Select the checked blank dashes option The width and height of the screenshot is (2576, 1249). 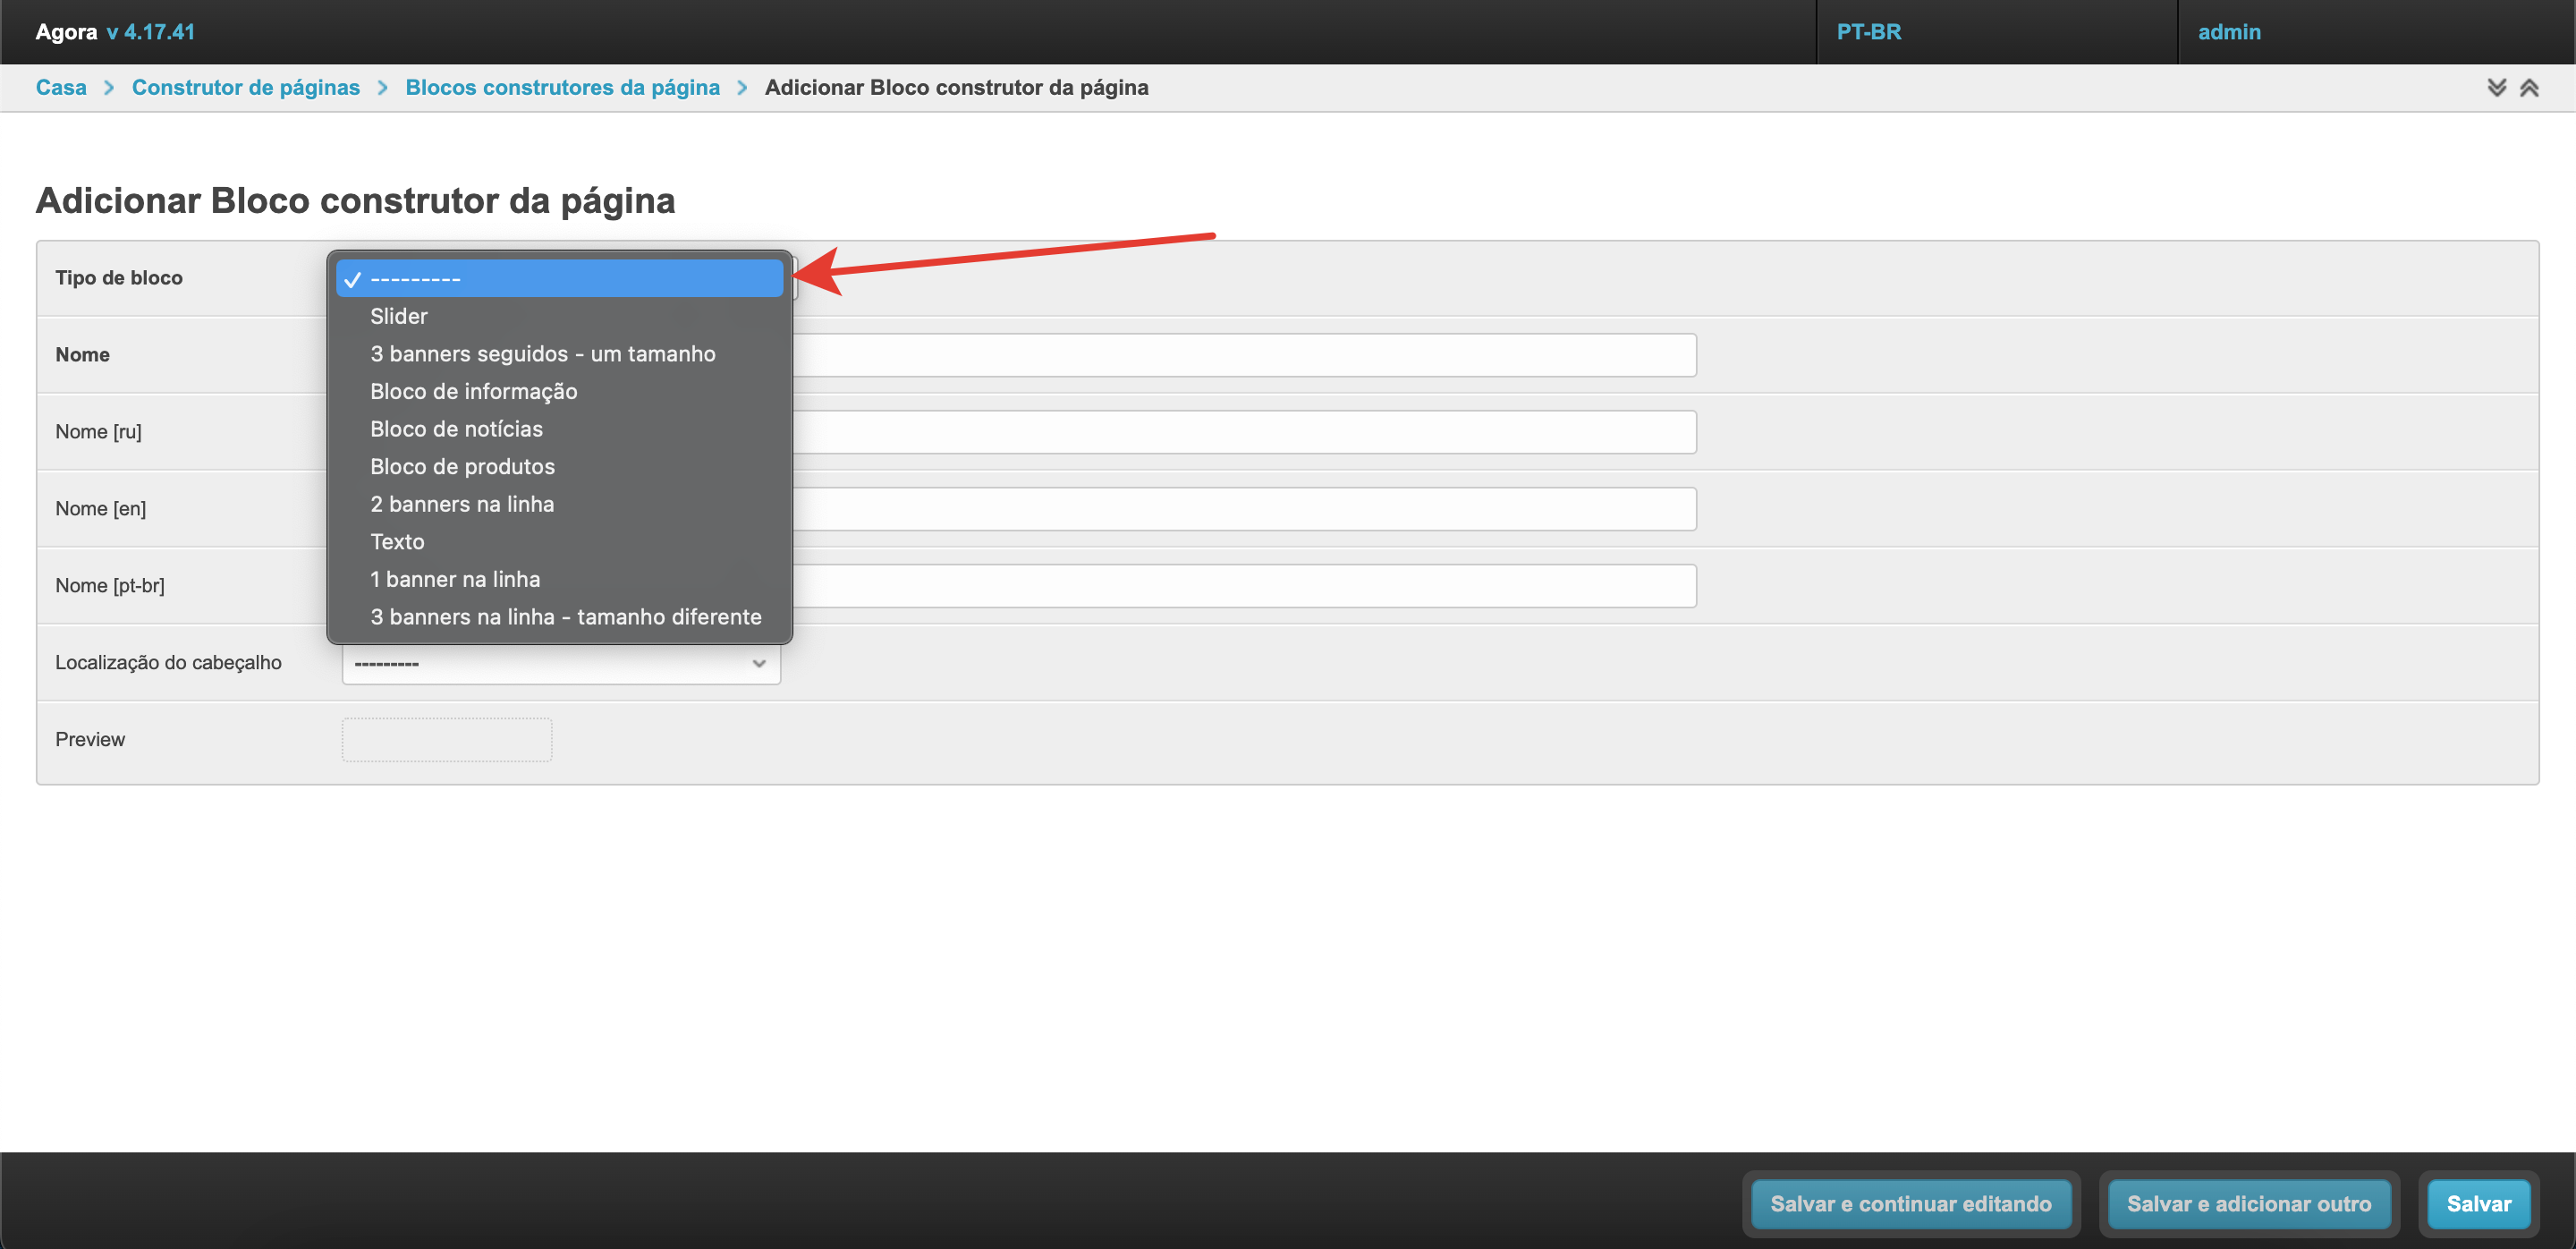[x=558, y=279]
